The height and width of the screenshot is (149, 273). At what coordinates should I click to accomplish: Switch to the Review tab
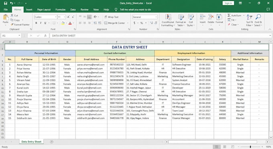[84, 10]
